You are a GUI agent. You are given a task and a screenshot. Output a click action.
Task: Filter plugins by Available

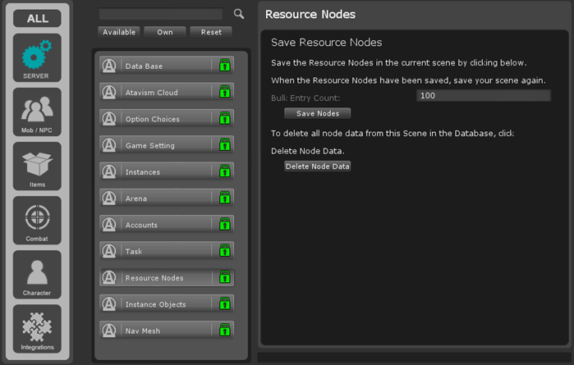click(119, 32)
